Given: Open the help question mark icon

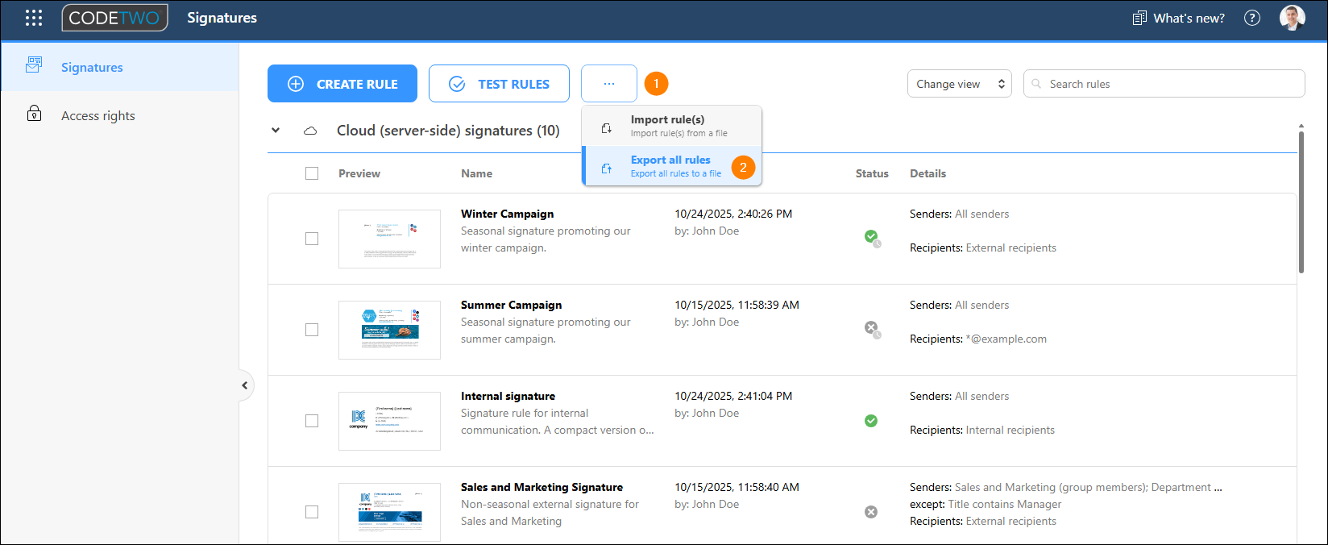Looking at the screenshot, I should [x=1251, y=18].
